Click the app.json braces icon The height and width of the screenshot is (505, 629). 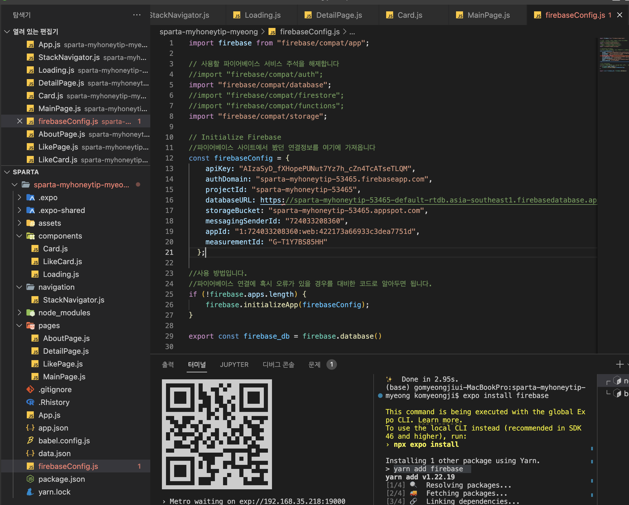pyautogui.click(x=30, y=428)
